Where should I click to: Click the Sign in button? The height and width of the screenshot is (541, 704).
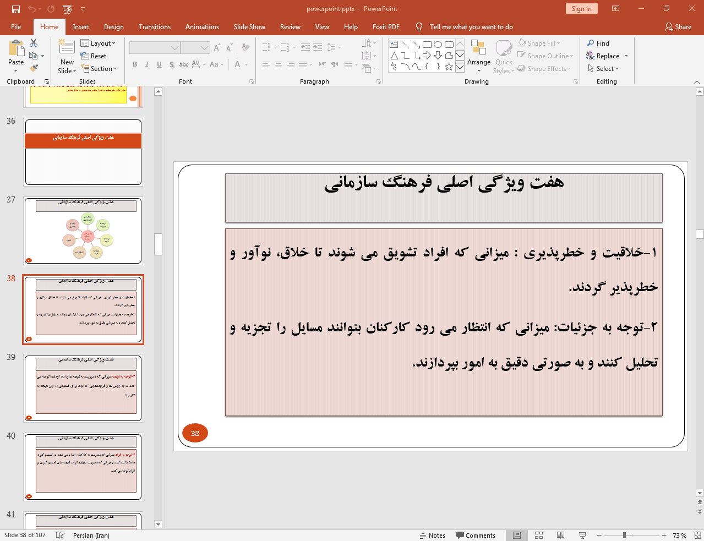click(581, 9)
